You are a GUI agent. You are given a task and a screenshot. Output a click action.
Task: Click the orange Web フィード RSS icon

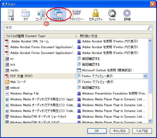7,82
